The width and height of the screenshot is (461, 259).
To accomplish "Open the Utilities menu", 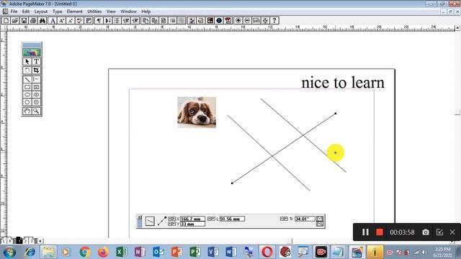I will pos(94,12).
